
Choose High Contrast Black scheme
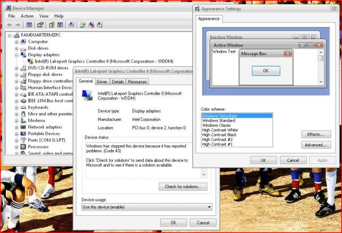point(237,135)
